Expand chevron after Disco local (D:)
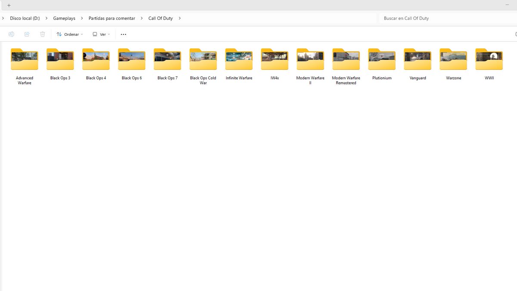Screen dimensions: 517x291 tap(47, 18)
